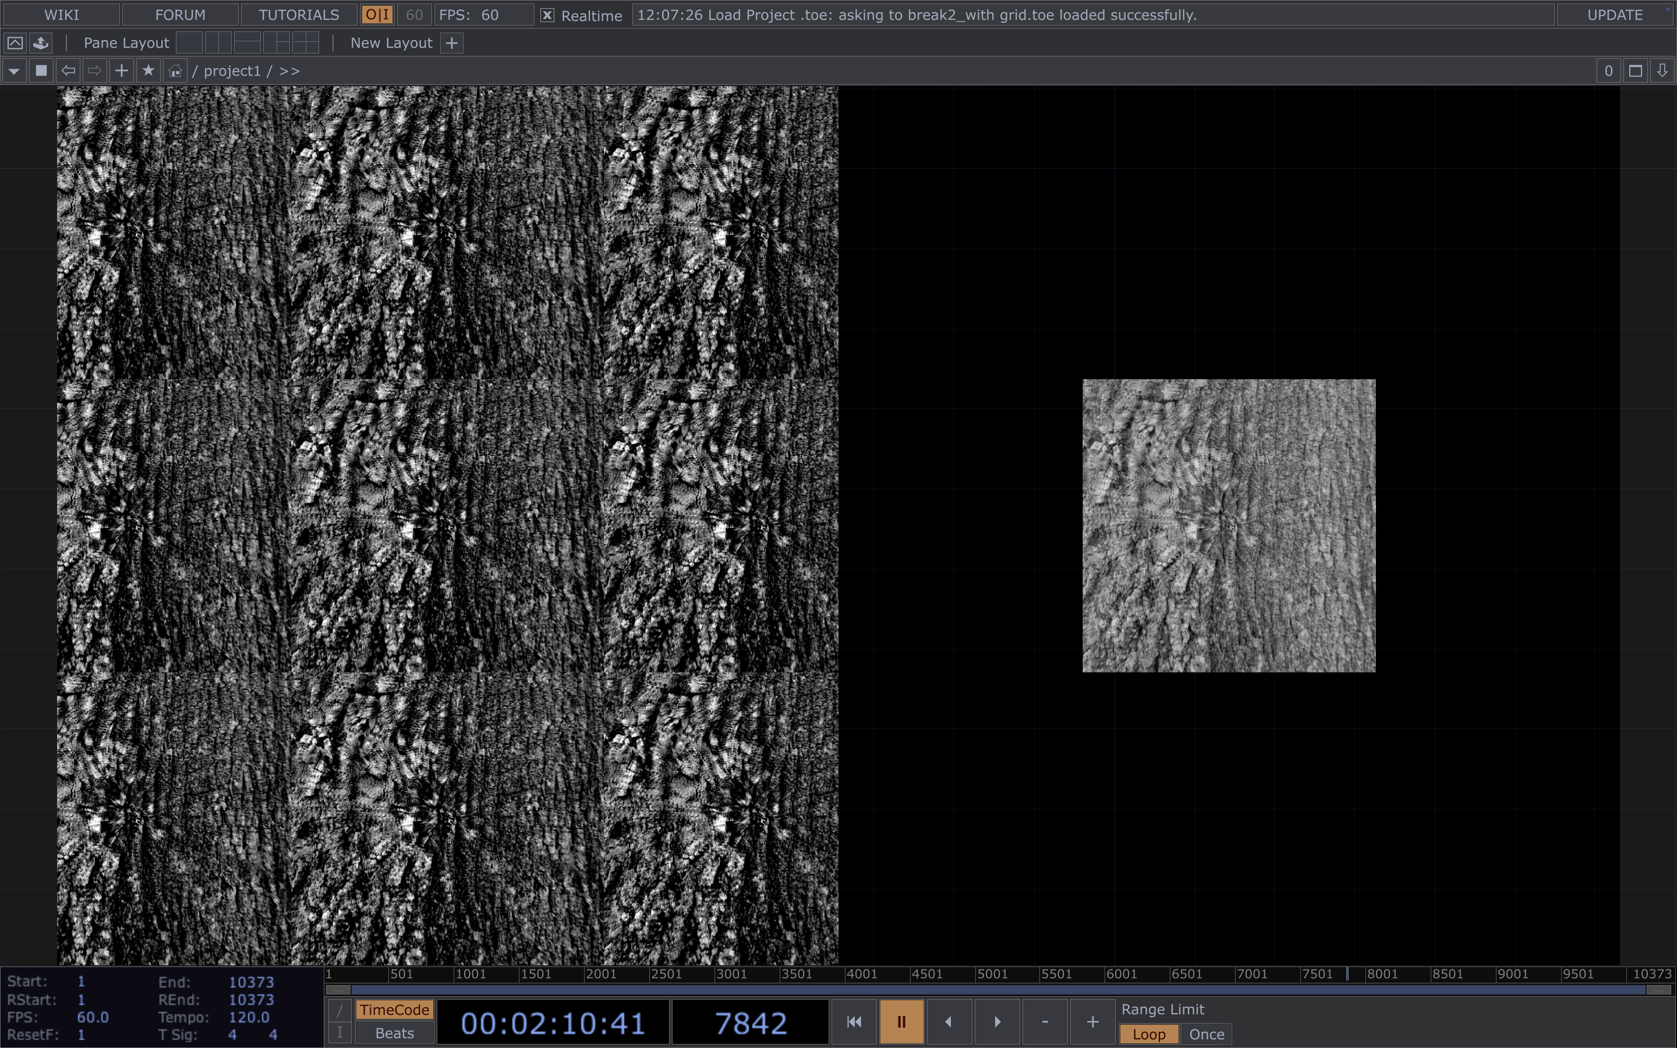Select the left-right split pane layout icon
The image size is (1677, 1048).
pyautogui.click(x=218, y=43)
